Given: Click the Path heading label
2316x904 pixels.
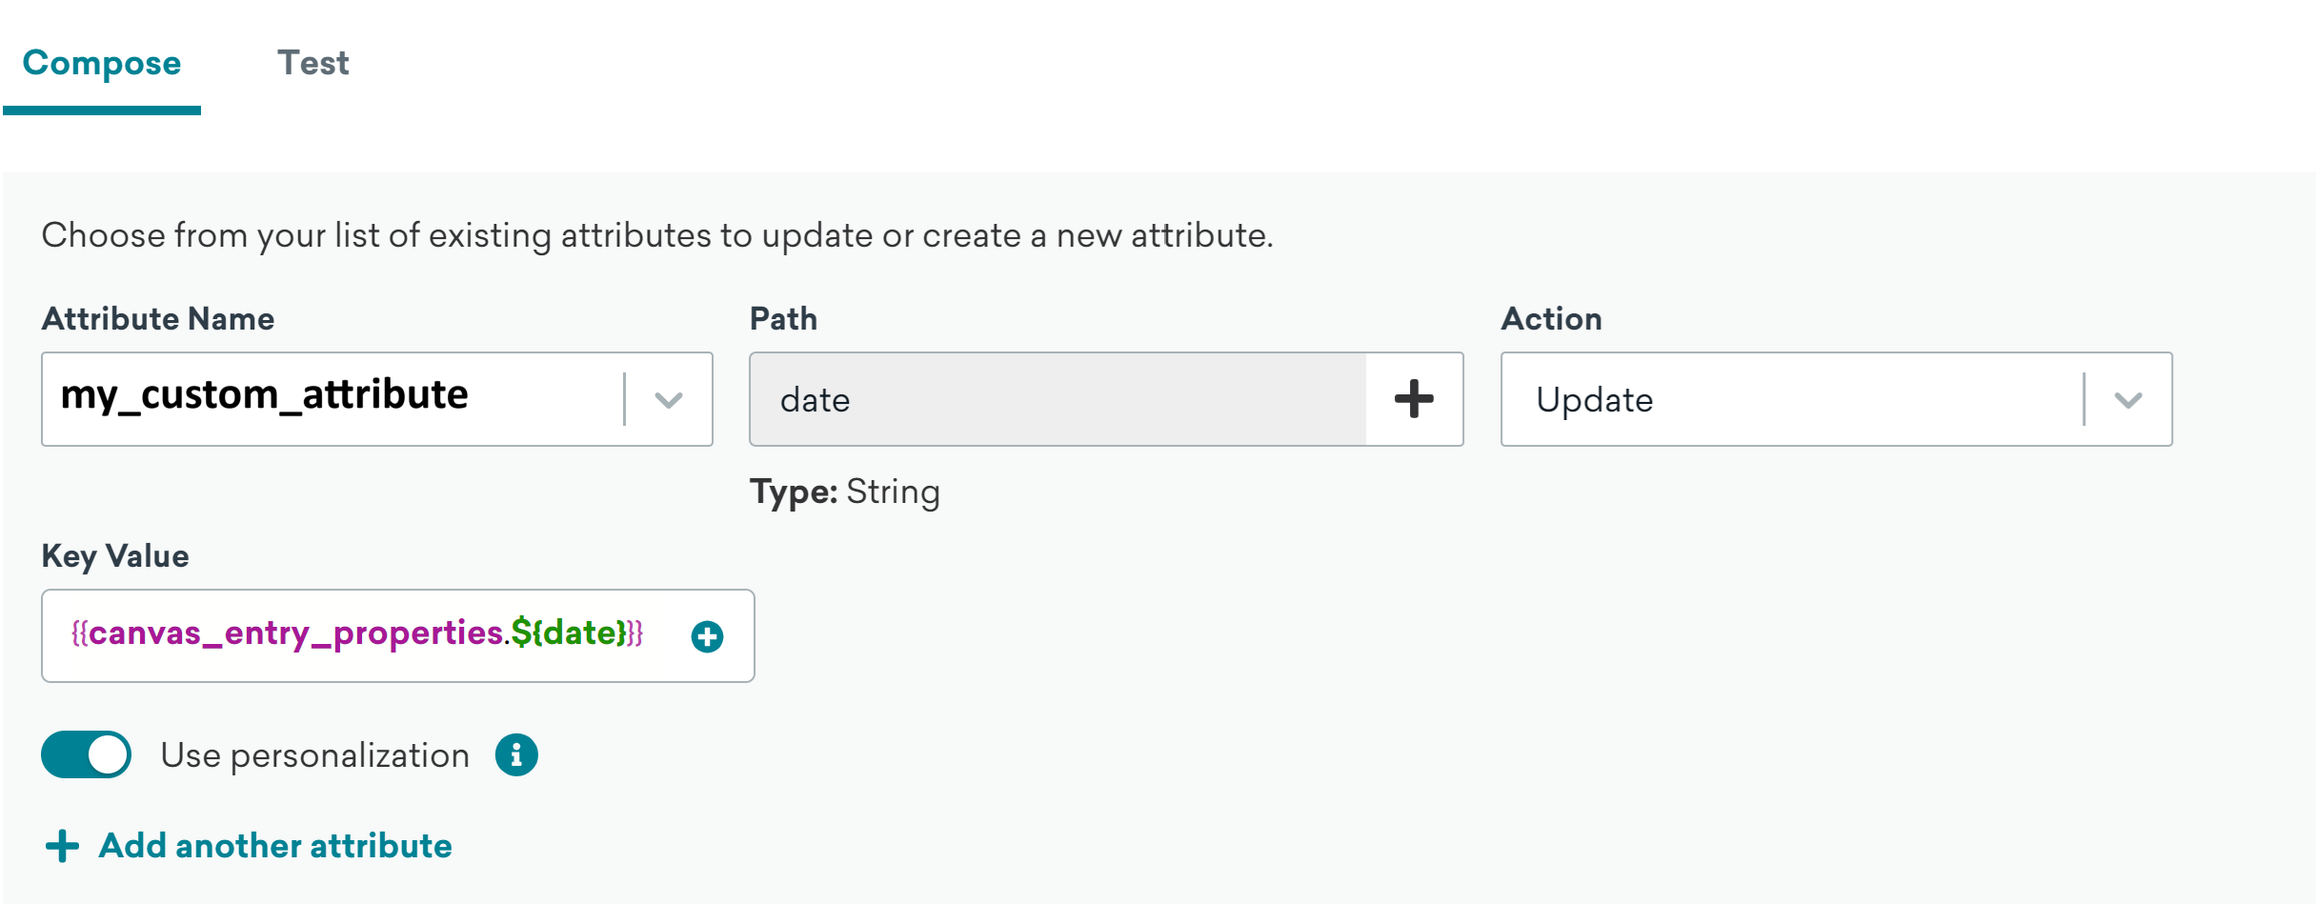Looking at the screenshot, I should (x=783, y=319).
